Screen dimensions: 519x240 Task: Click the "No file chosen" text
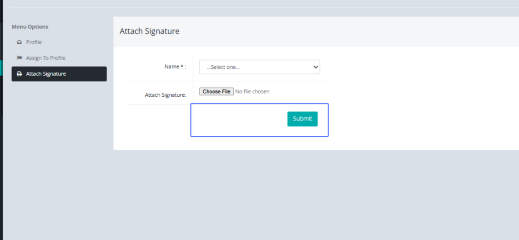pyautogui.click(x=252, y=92)
